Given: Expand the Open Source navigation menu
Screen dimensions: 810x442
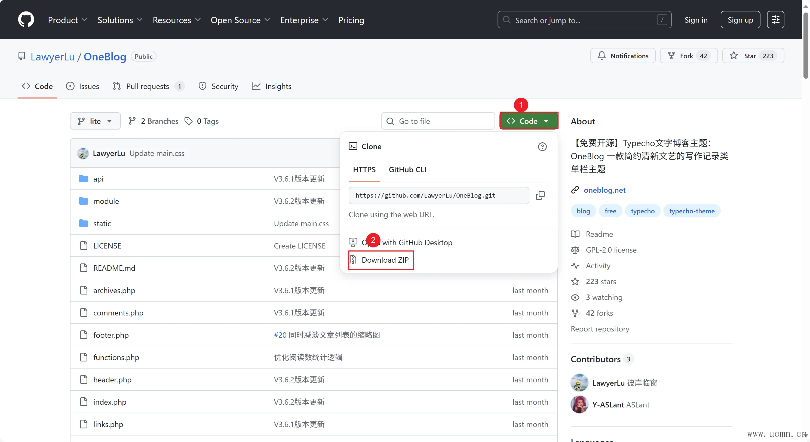Looking at the screenshot, I should point(240,20).
